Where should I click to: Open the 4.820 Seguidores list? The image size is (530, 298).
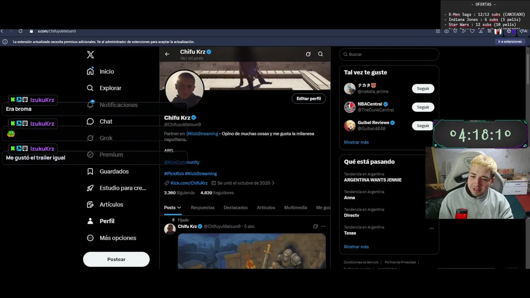click(217, 193)
